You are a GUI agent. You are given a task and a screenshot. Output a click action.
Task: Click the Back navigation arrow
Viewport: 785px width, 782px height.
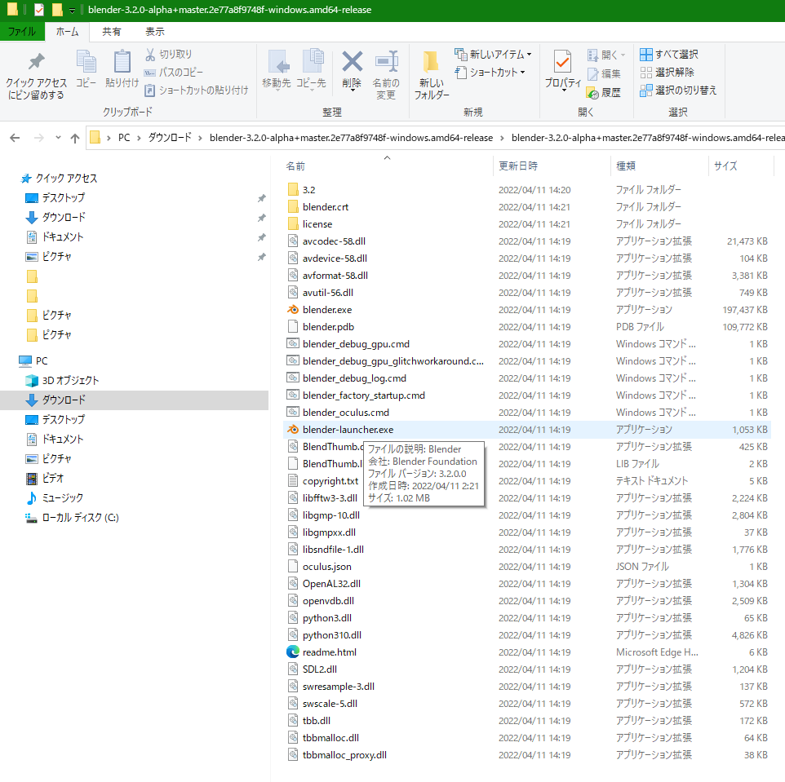(15, 138)
